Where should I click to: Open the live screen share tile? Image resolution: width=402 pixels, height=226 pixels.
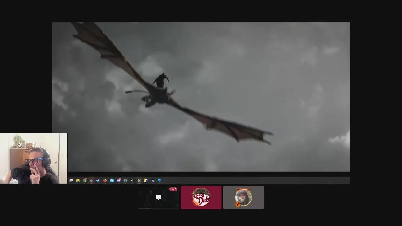point(159,197)
